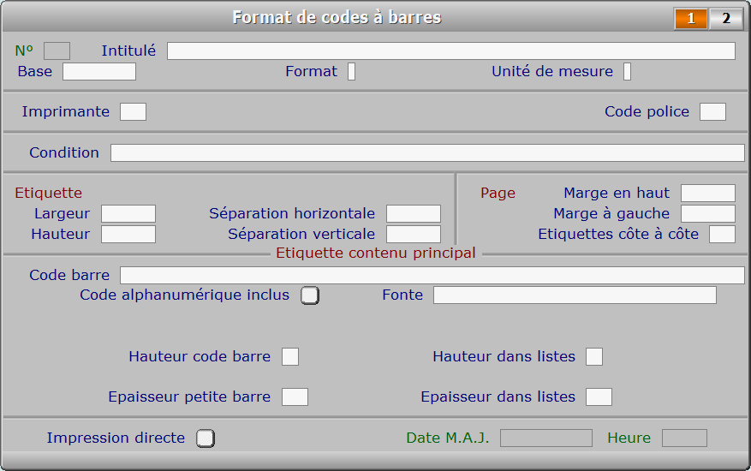Click the Hauteur etiquette field

pos(128,235)
